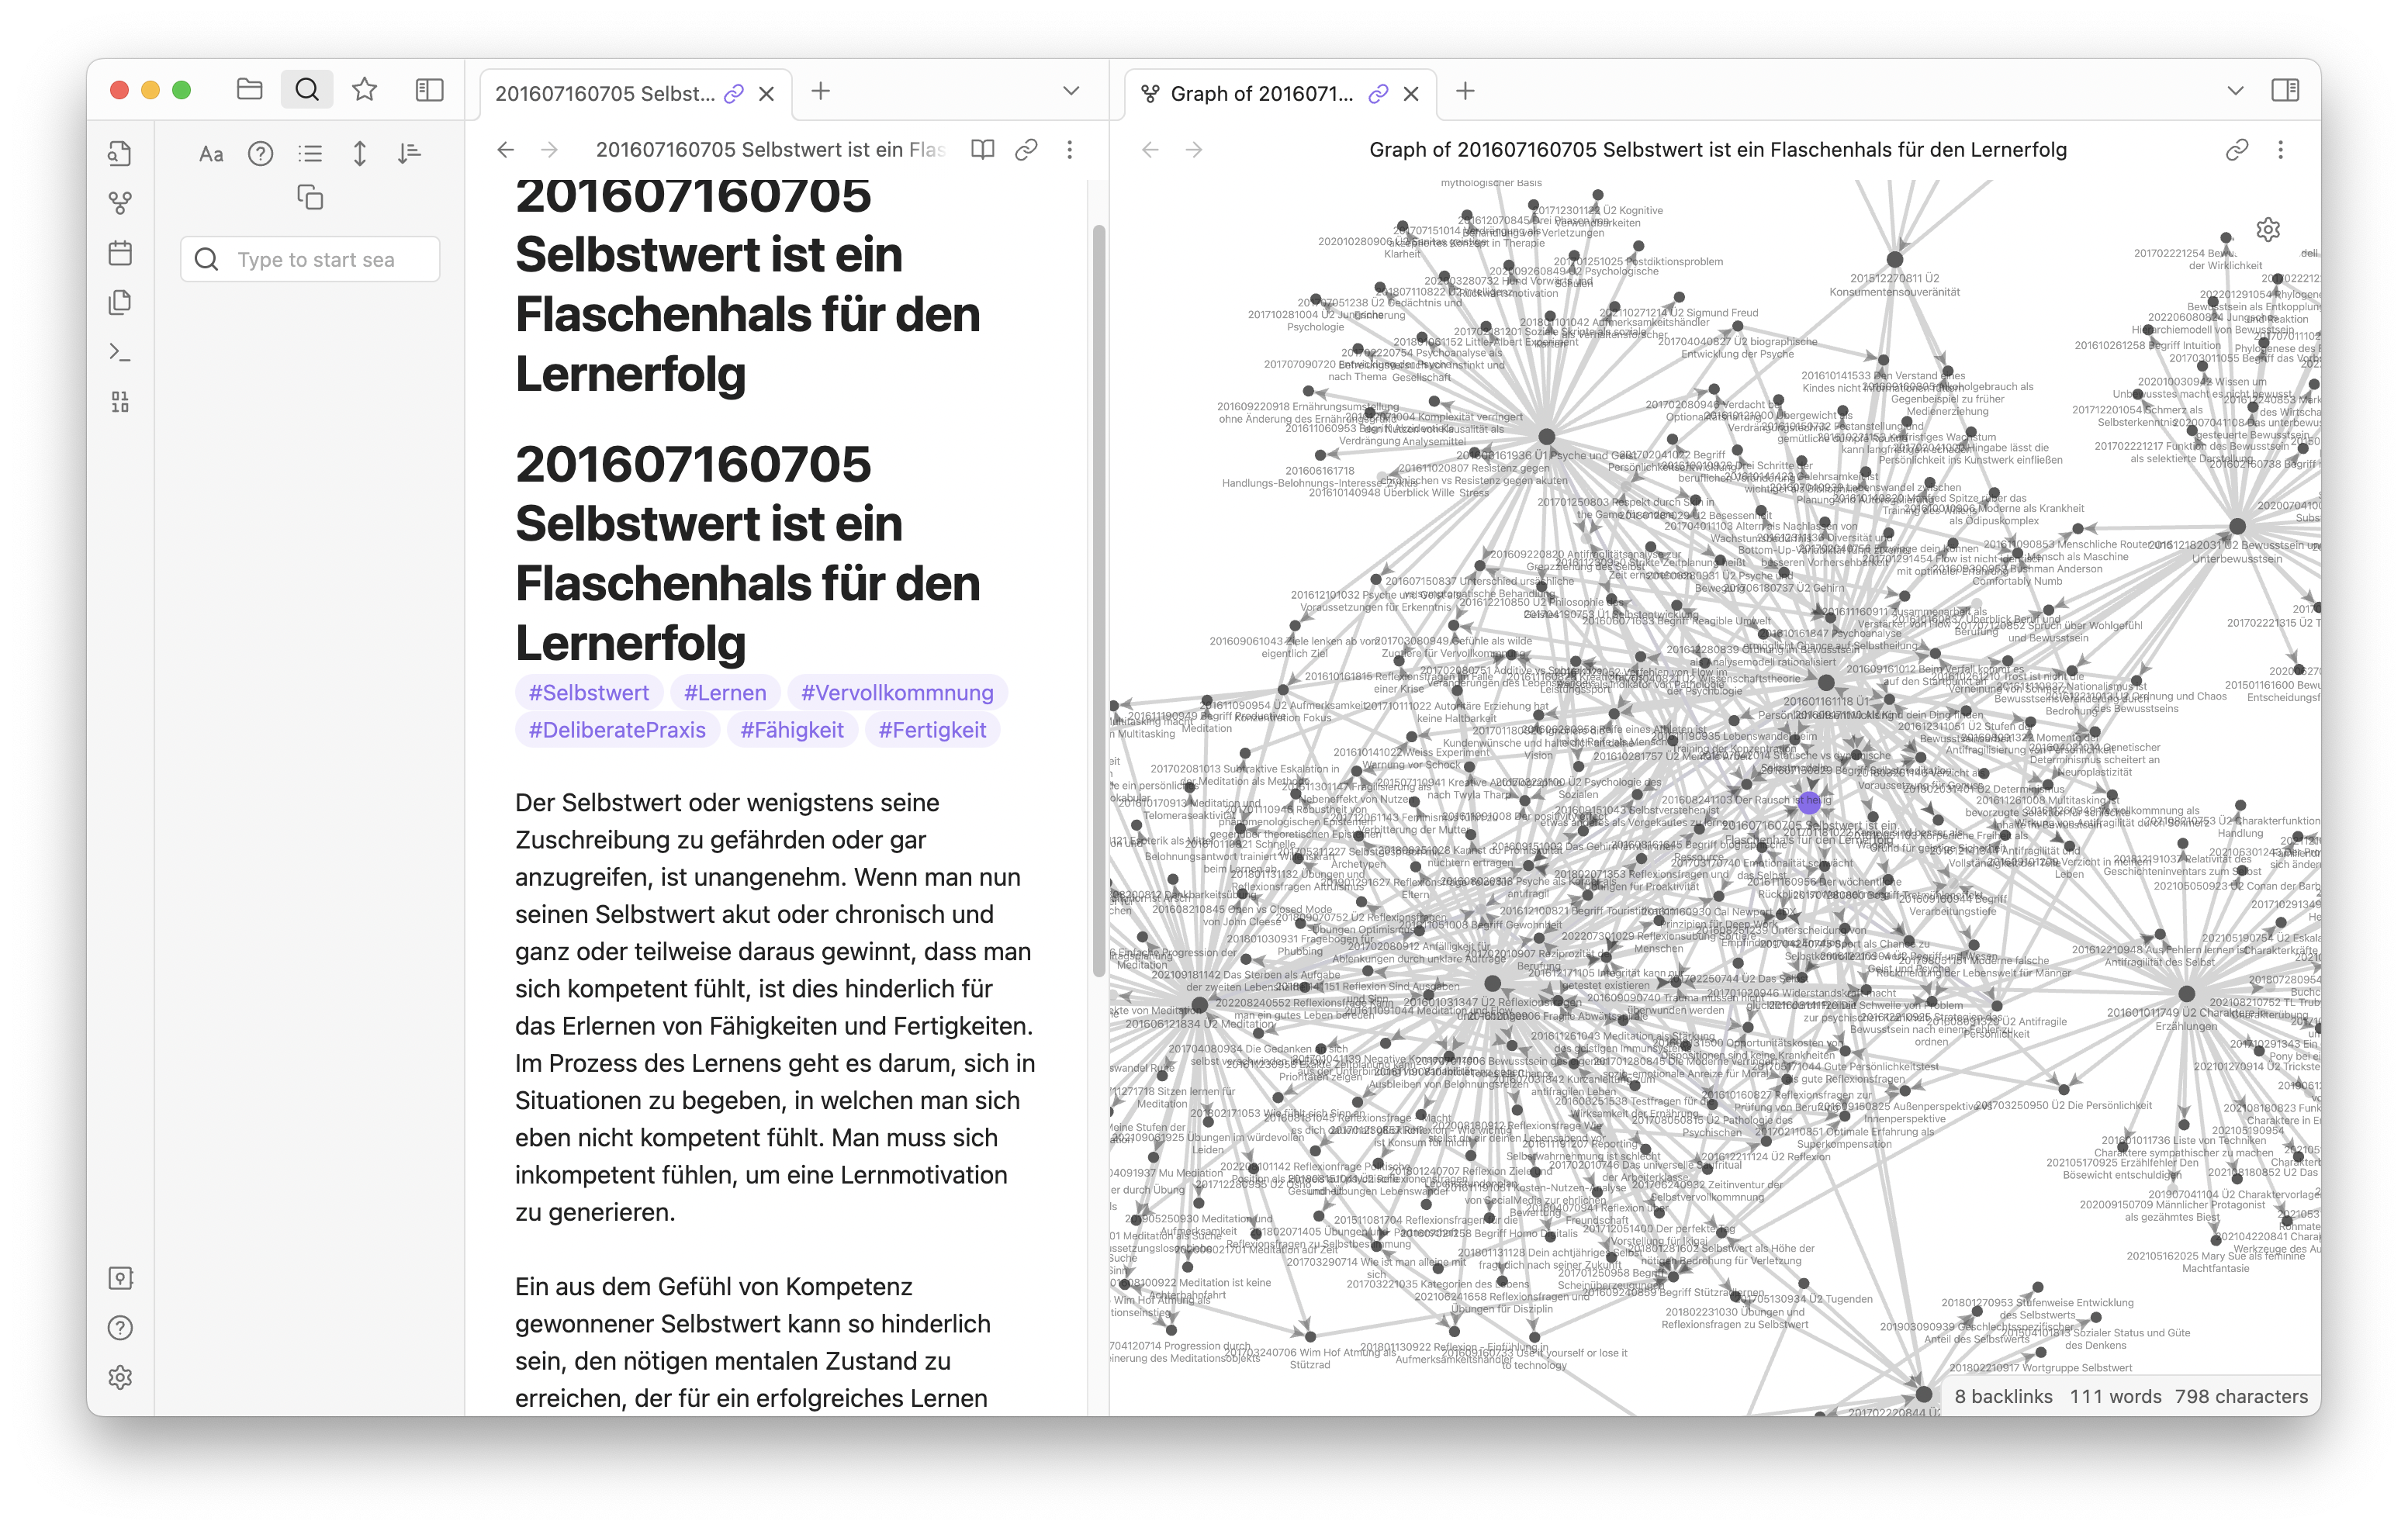Open today's daily note calendar icon

coord(120,253)
